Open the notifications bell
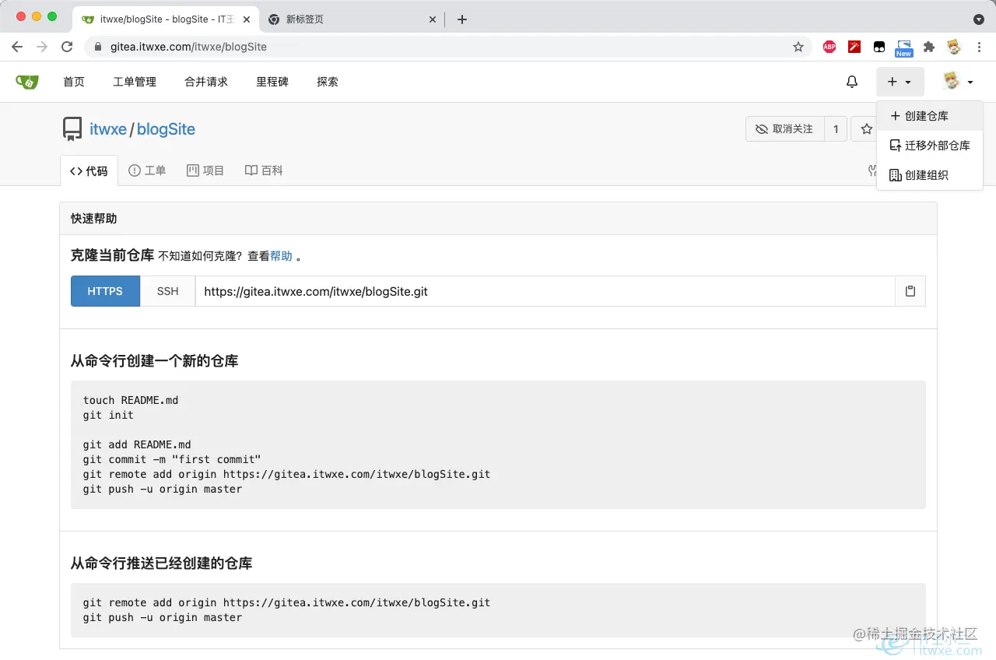Screen dimensions: 996x660 (852, 81)
